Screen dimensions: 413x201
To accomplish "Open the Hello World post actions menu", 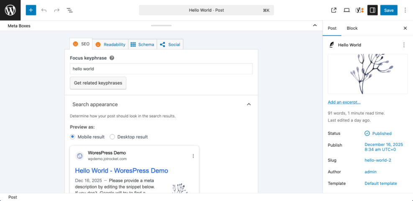I will pyautogui.click(x=404, y=45).
